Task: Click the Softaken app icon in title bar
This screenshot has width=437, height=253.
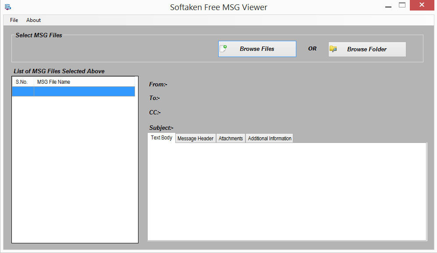Action: (x=8, y=7)
